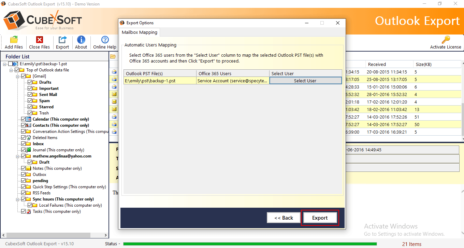The height and width of the screenshot is (248, 464).
Task: Uncheck the Local Failures checkbox
Action: point(30,205)
